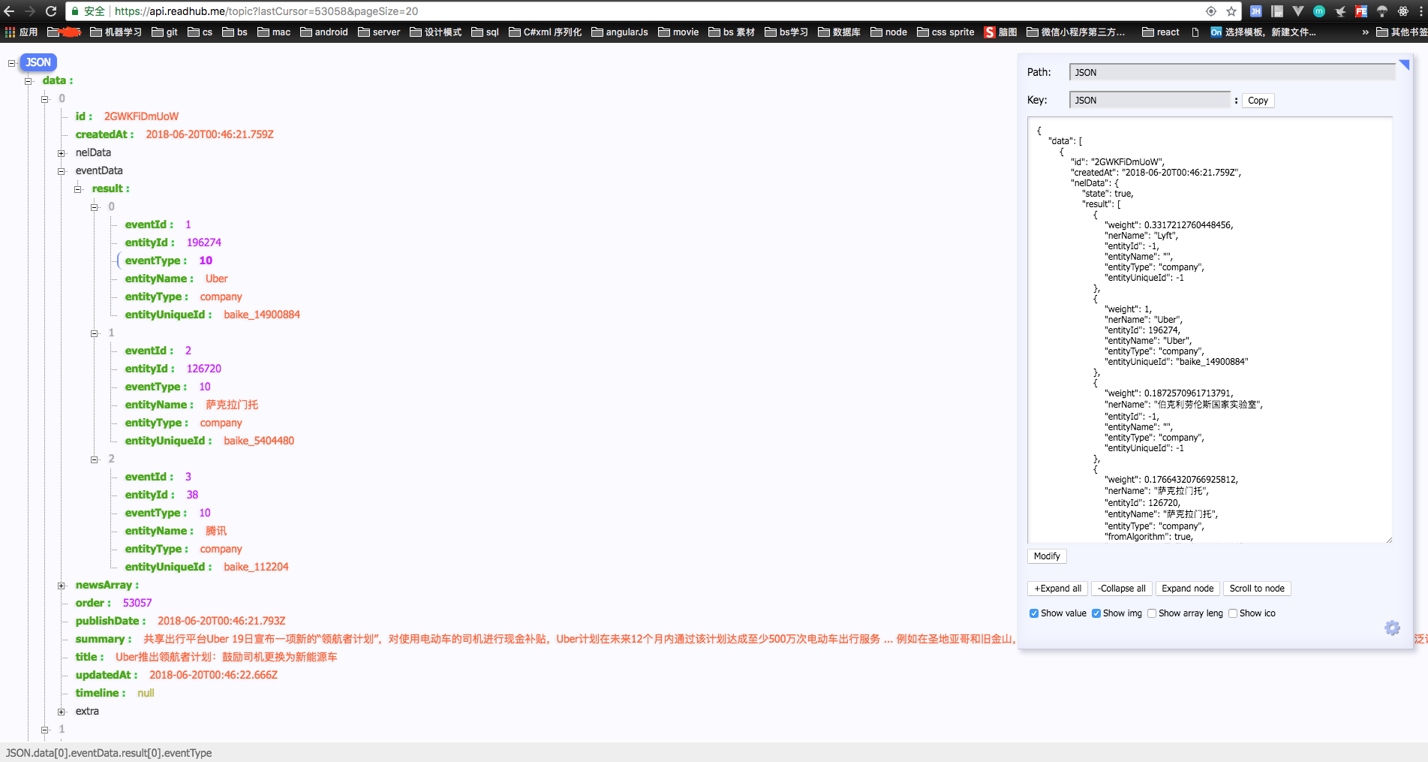Click the Expand node button
The image size is (1428, 762).
coord(1187,589)
